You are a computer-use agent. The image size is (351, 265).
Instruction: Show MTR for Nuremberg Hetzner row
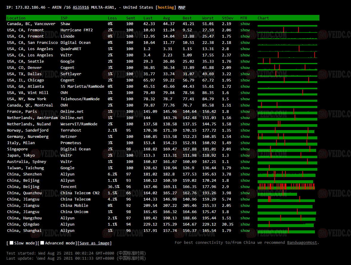[245, 137]
